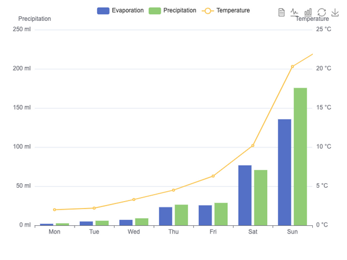
Task: Click the Saturday temperature data point
Action: [x=253, y=146]
